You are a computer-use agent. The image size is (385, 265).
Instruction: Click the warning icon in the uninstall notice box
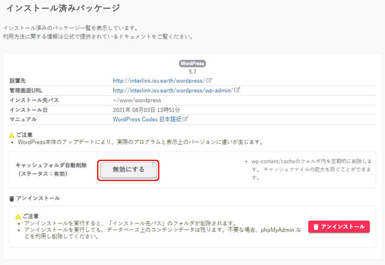[18, 216]
